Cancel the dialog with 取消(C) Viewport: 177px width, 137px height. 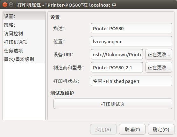pyautogui.click(x=132, y=129)
